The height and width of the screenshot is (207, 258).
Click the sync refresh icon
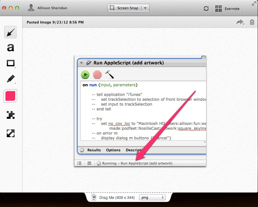pos(206,9)
